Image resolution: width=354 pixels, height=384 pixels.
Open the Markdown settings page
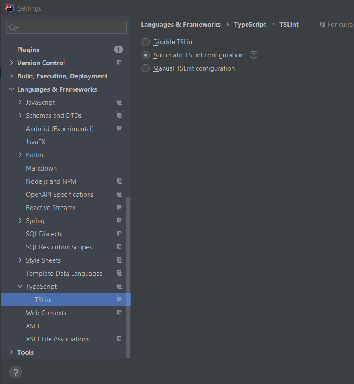click(x=41, y=168)
